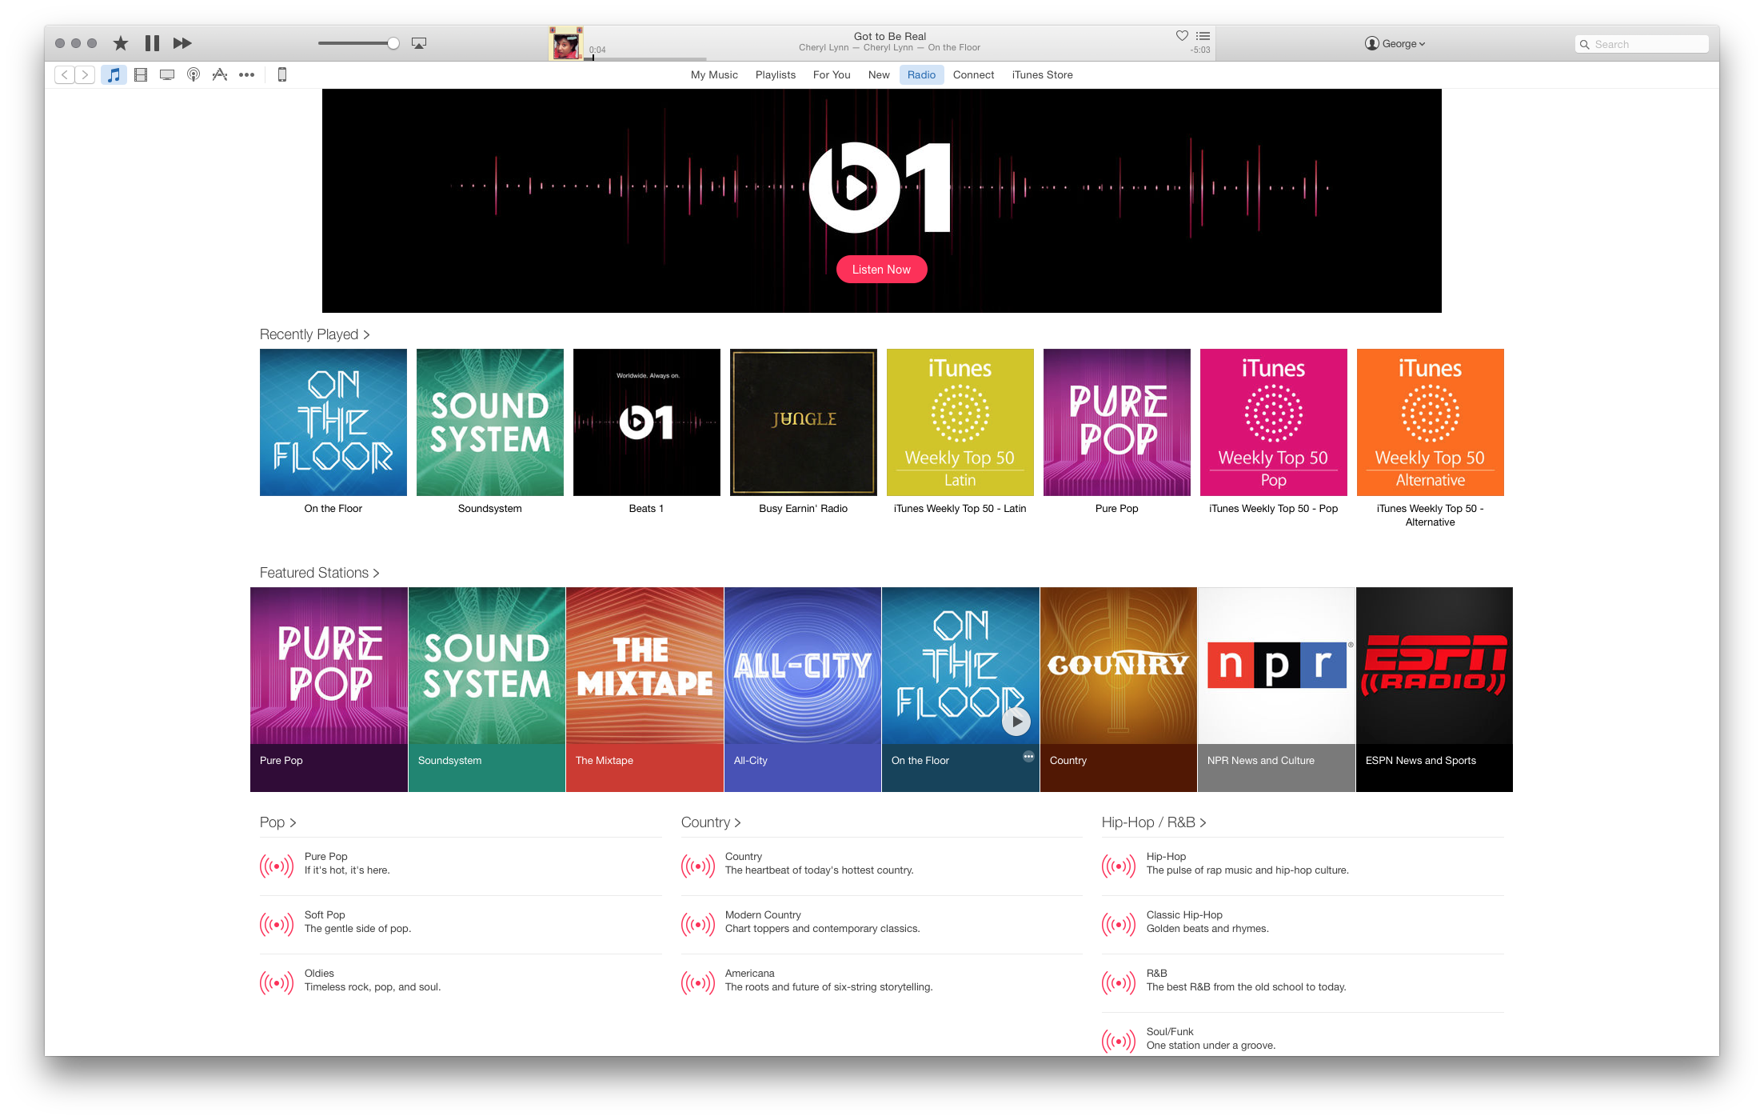The height and width of the screenshot is (1120, 1764).
Task: Select the Podcasts library icon
Action: pos(194,74)
